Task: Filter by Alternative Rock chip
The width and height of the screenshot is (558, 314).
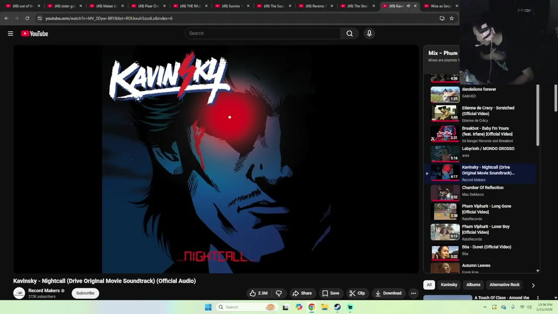Action: [504, 285]
